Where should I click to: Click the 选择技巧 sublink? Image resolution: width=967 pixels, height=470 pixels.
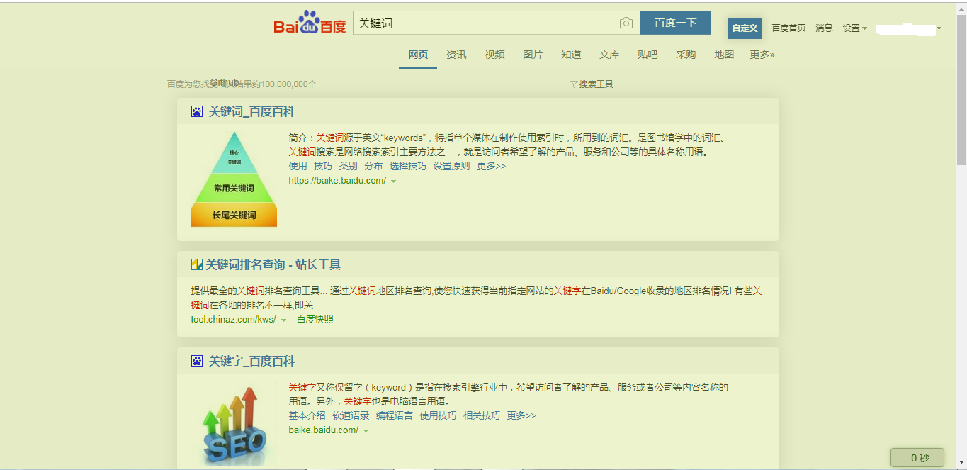[x=408, y=166]
